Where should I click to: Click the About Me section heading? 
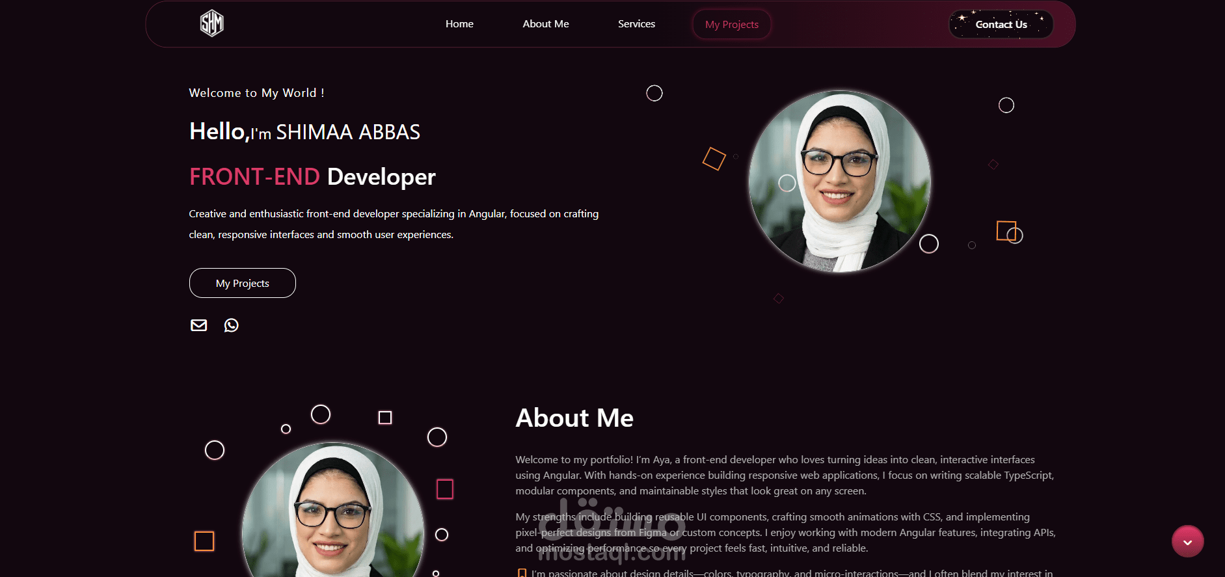coord(574,418)
